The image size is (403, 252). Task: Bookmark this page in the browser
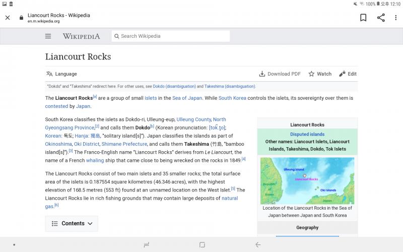[x=363, y=18]
